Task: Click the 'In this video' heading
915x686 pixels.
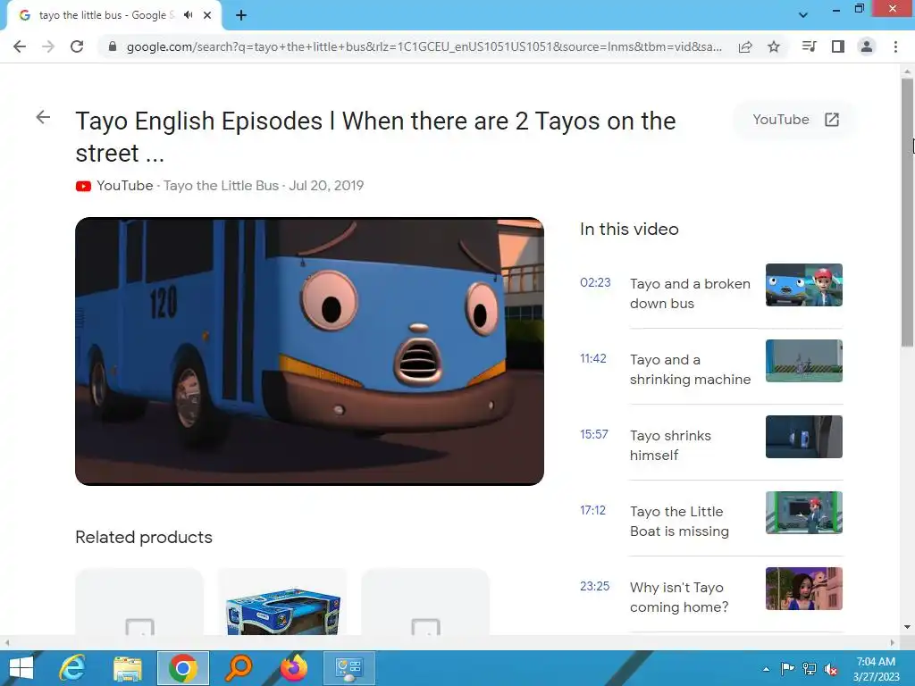Action: click(629, 229)
